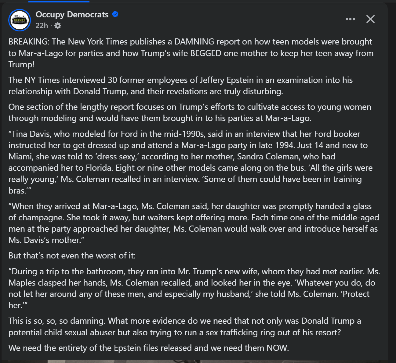
Task: Open the more actions dropdown for this post
Action: [x=350, y=19]
